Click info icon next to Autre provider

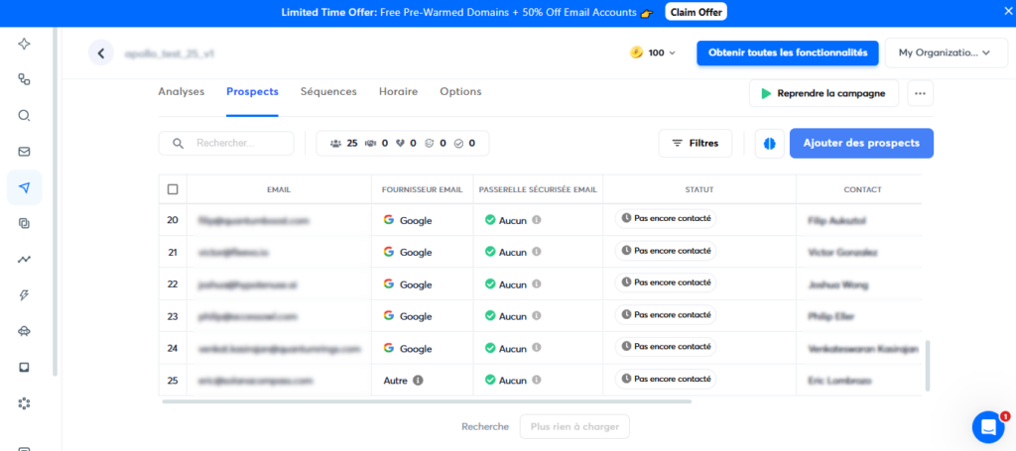point(418,380)
